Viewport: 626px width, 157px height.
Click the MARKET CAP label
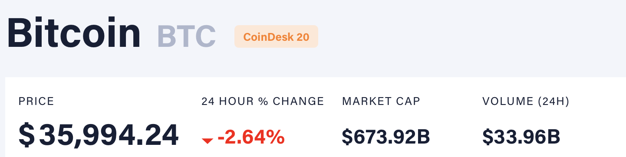pos(381,101)
